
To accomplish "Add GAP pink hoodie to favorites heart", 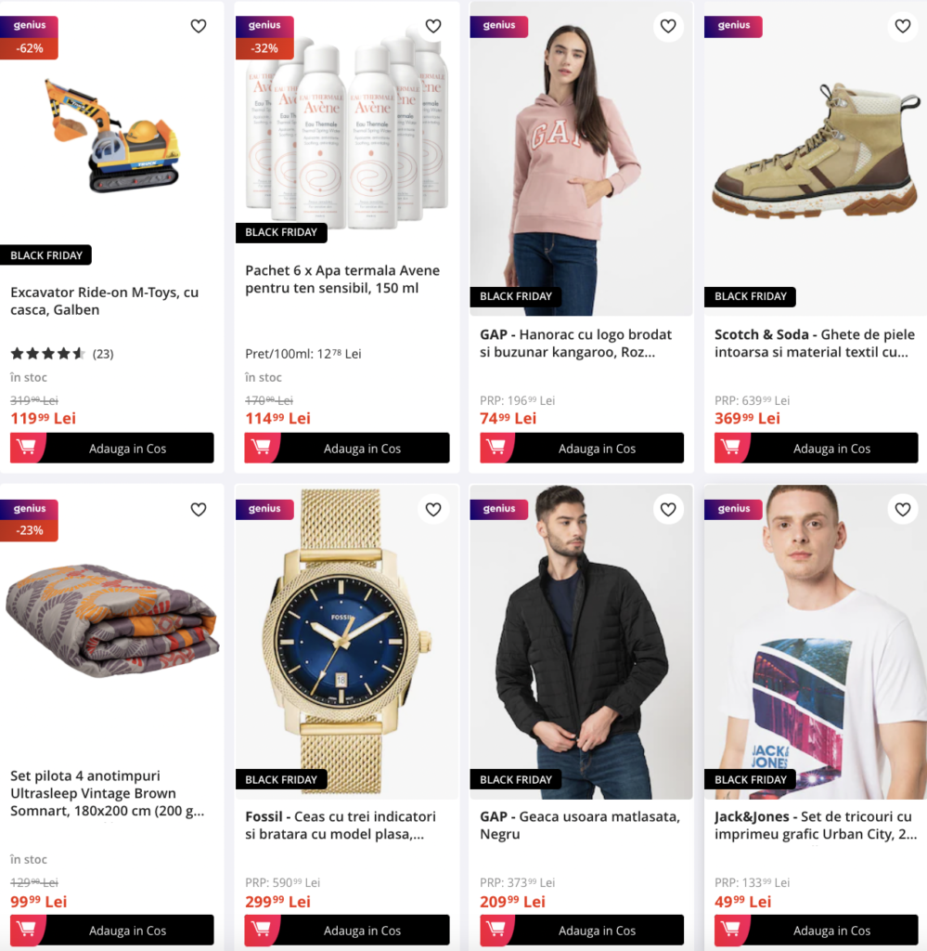I will coord(668,26).
